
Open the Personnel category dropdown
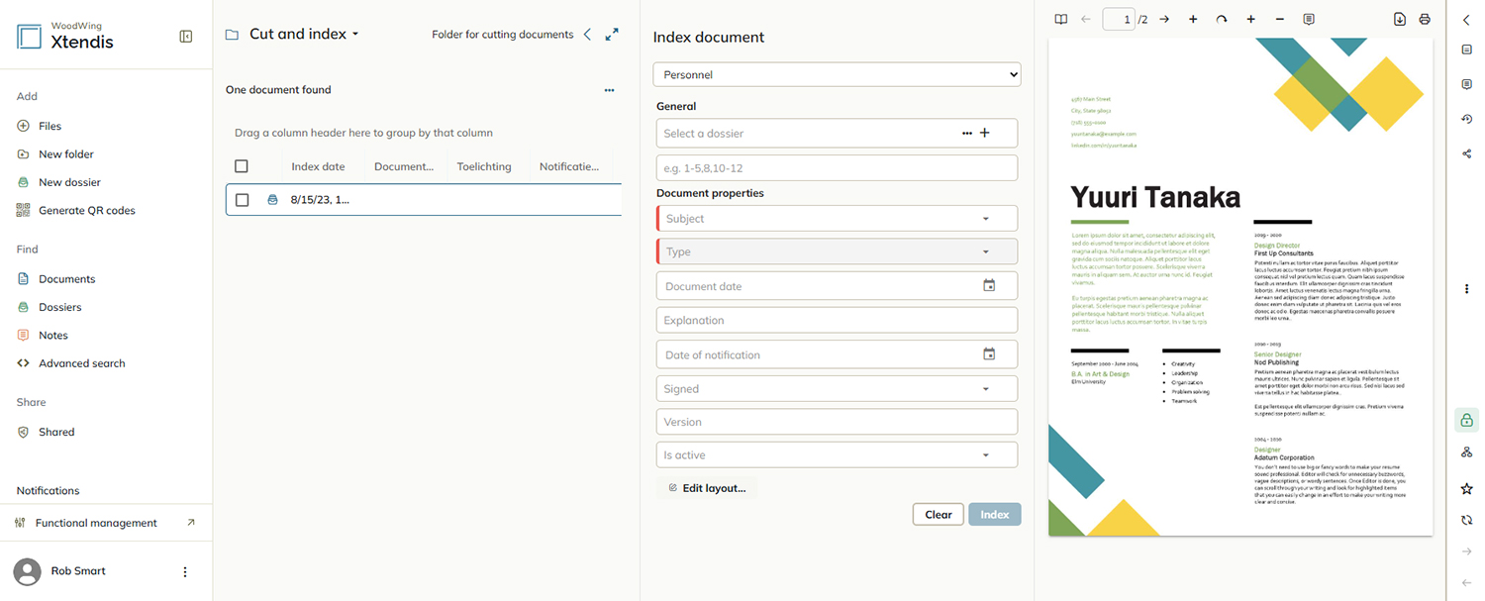click(837, 74)
